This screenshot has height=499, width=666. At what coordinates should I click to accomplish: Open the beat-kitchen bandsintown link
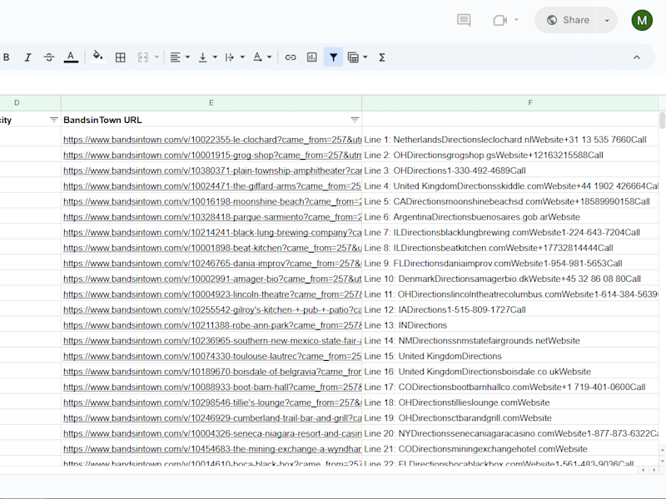(212, 248)
